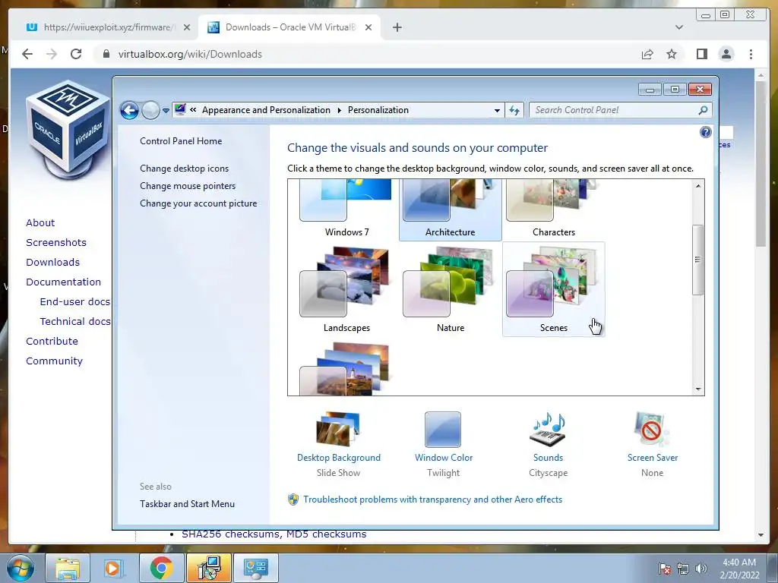
Task: Bookmark this page with star icon
Action: coord(672,54)
